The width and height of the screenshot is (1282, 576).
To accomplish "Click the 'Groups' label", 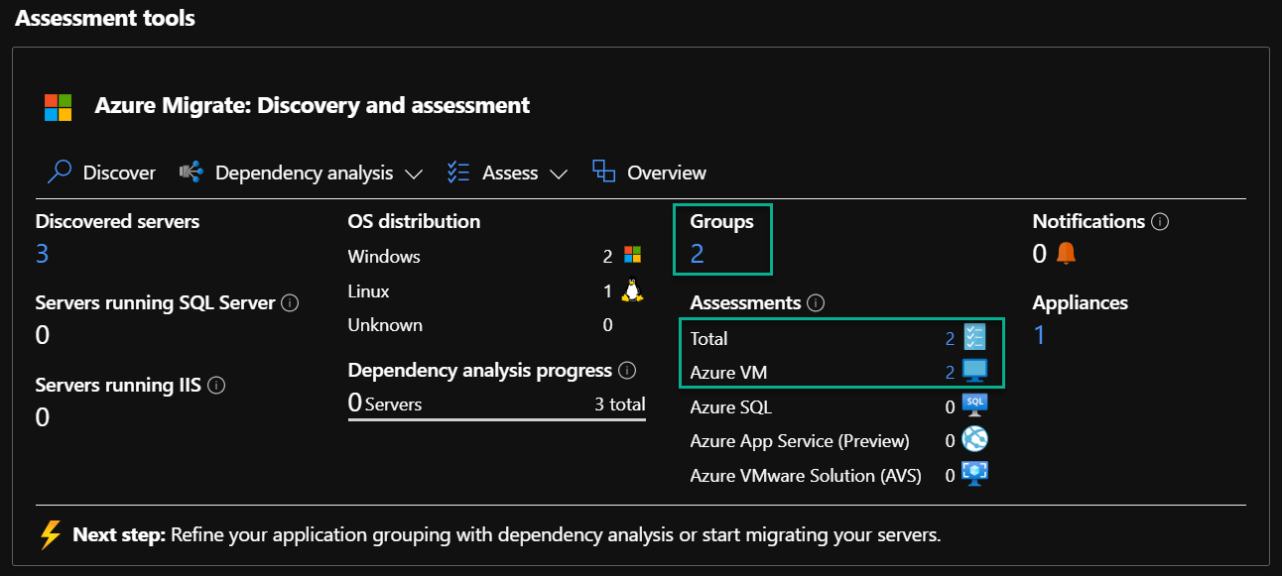I will coord(722,221).
